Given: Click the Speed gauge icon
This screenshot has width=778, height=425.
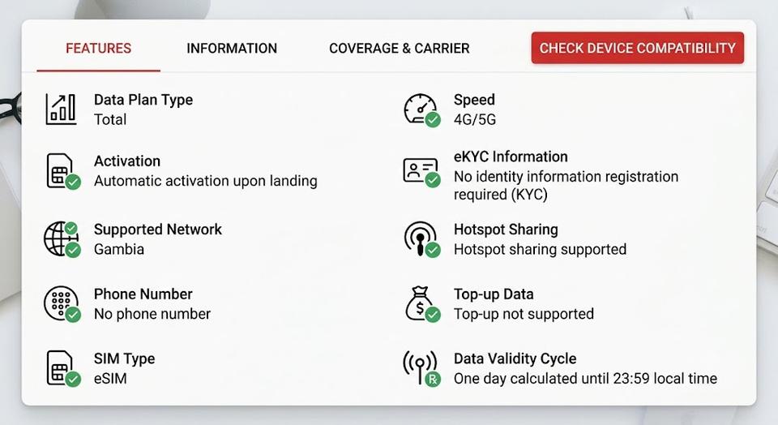Looking at the screenshot, I should [x=421, y=109].
